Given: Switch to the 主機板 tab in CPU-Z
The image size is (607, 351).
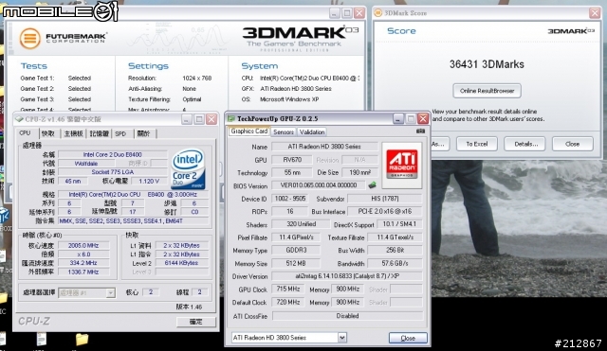Looking at the screenshot, I should coord(73,133).
